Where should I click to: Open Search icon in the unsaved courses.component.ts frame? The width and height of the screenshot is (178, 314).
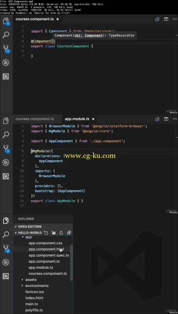6,35
